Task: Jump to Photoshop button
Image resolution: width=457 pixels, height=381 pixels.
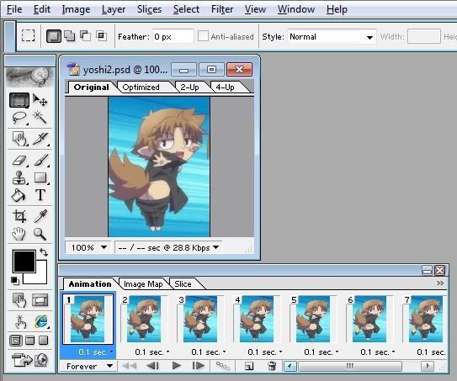Action: 22,360
